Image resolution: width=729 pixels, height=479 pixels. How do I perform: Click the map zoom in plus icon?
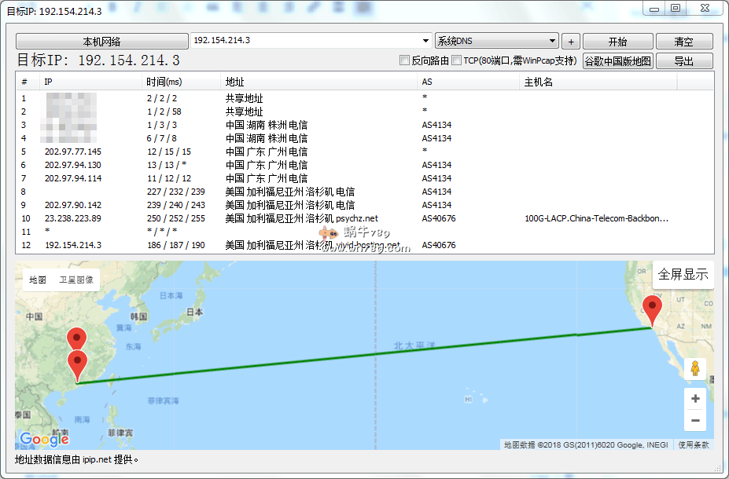[x=694, y=399]
